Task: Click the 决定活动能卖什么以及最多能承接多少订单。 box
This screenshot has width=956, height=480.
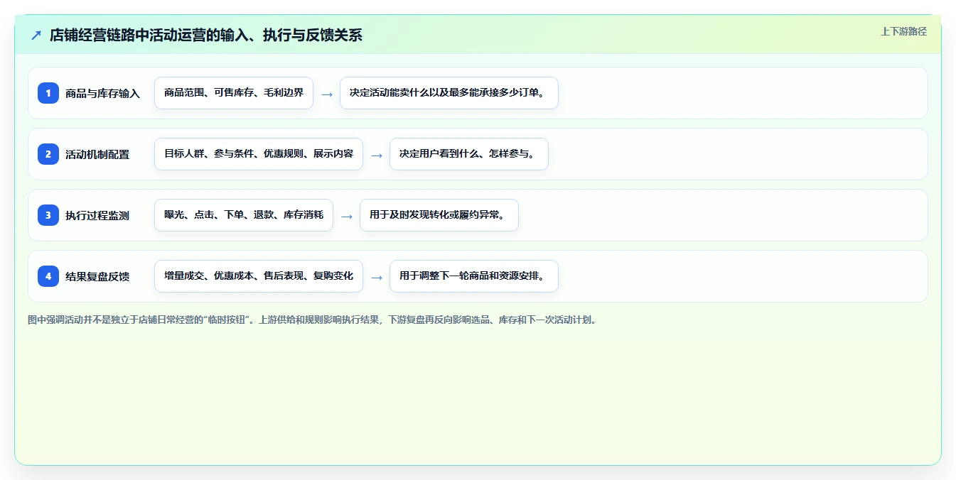Action: click(449, 93)
